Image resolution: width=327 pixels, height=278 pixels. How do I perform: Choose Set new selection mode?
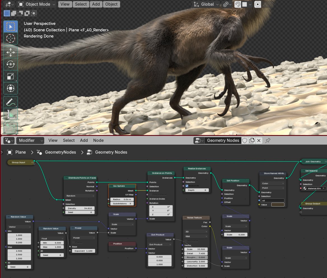pos(7,13)
